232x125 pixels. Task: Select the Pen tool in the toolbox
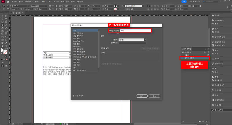click(3, 28)
